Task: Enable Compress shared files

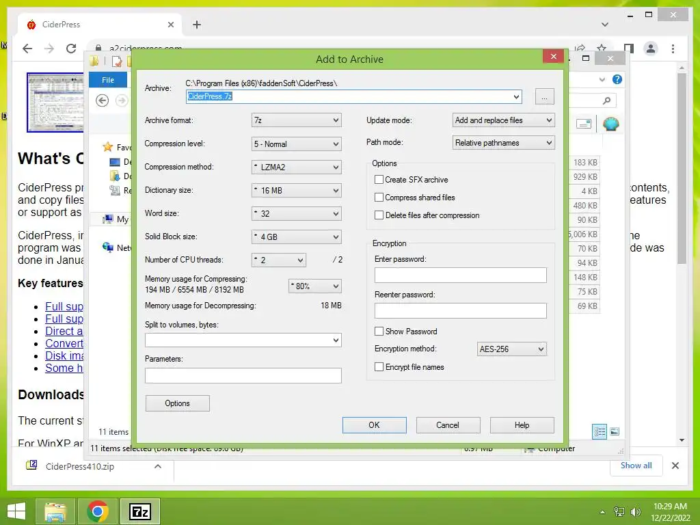Action: click(x=379, y=198)
